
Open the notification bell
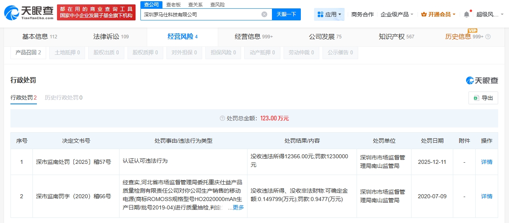(466, 14)
